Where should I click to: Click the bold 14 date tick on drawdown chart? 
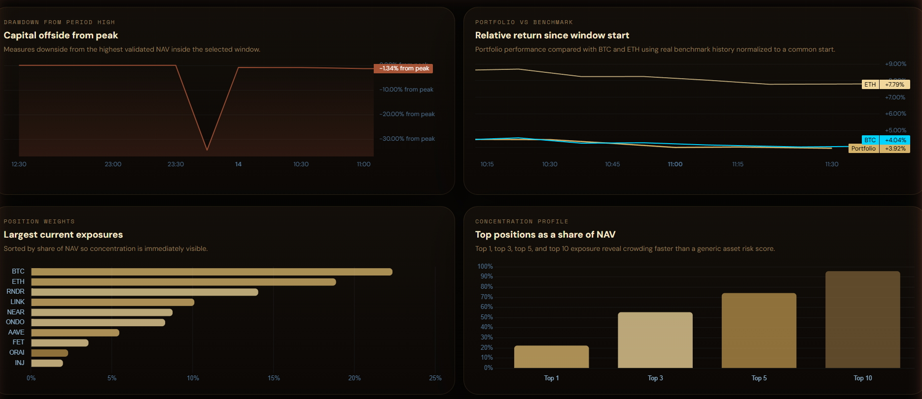tap(238, 164)
